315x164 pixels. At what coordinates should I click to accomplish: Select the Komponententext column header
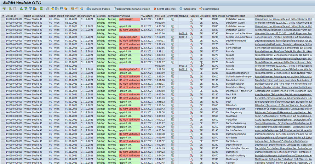coord(235,16)
